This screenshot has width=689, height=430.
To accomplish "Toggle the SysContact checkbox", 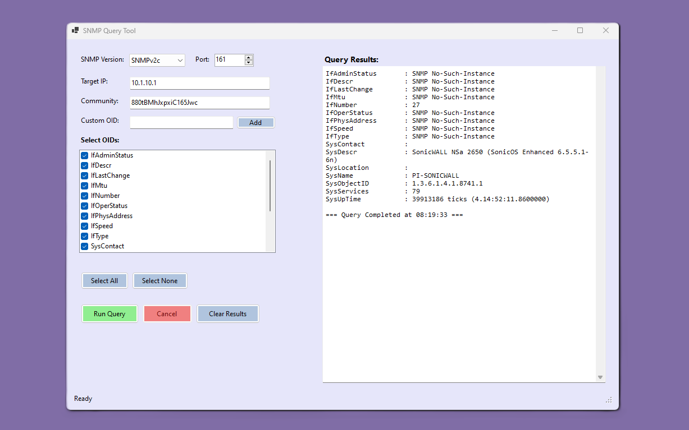I will [x=85, y=246].
